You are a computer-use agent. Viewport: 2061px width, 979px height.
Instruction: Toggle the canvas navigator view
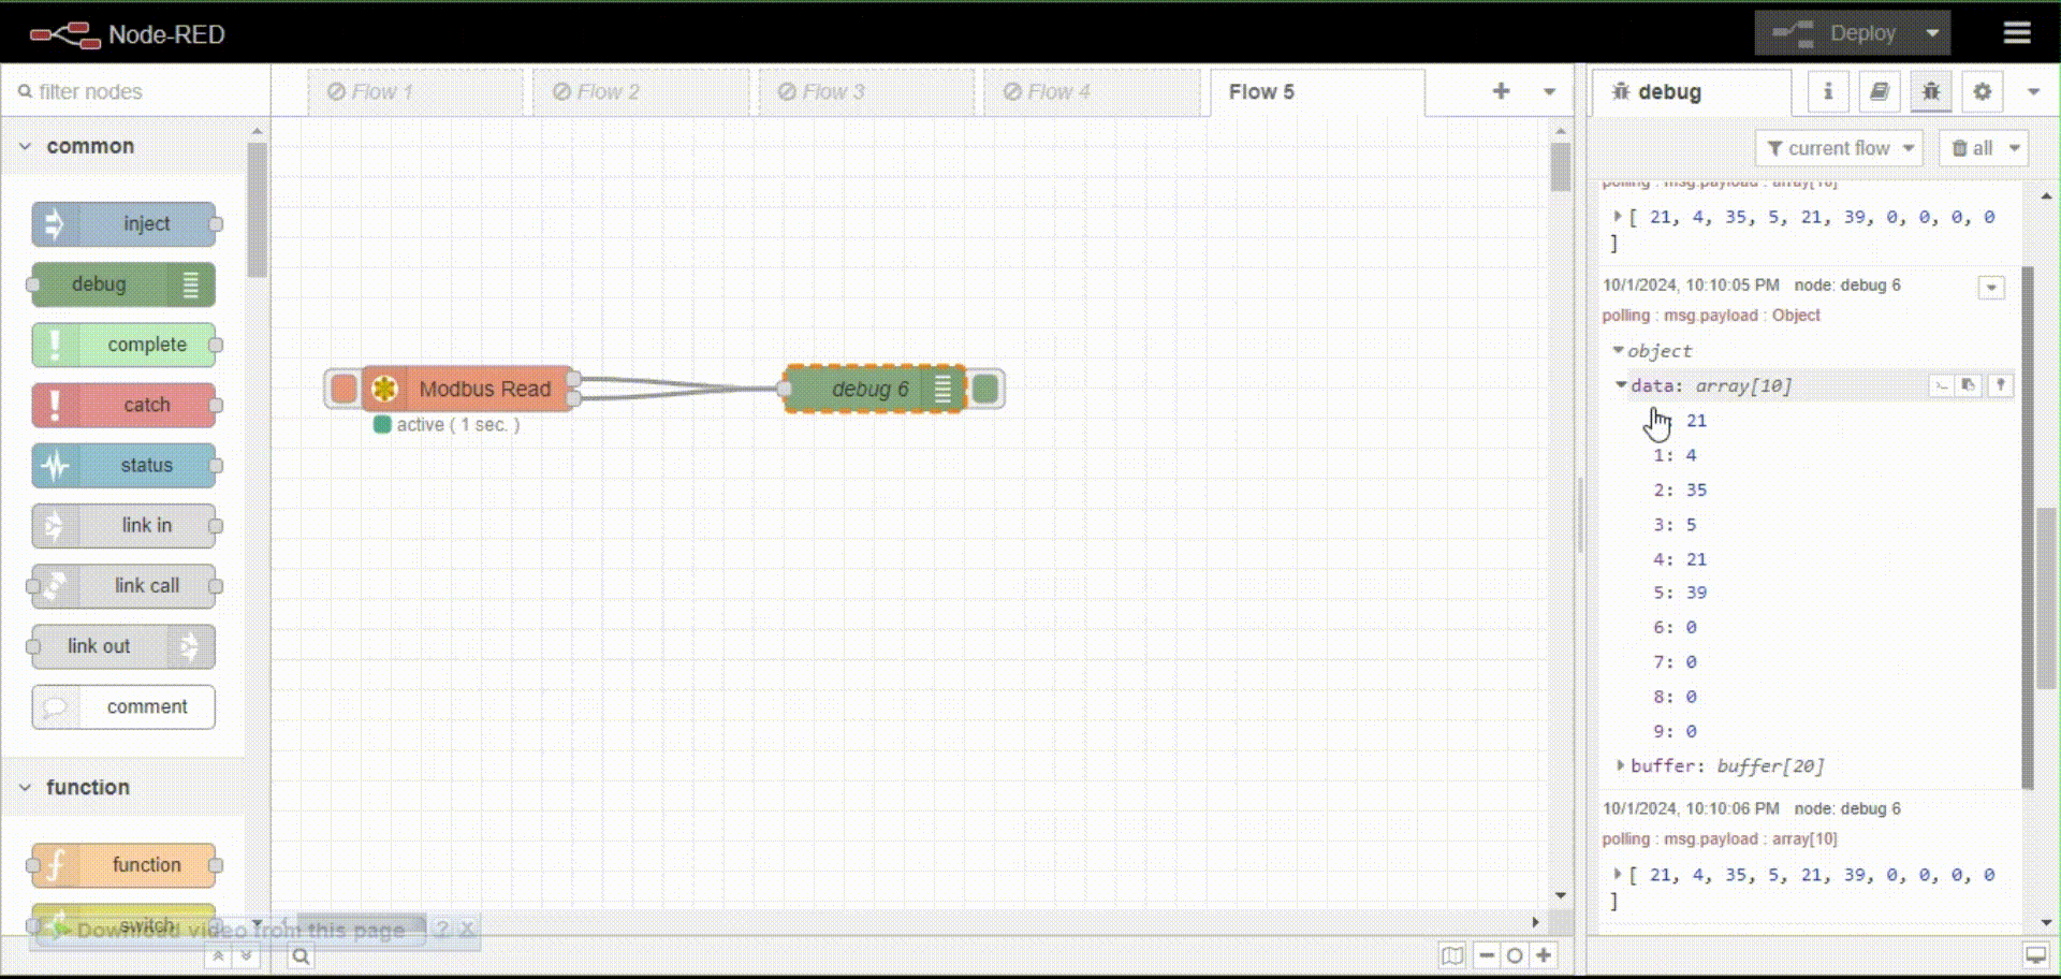[1451, 955]
